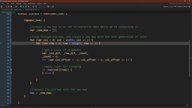Open the File menu
This screenshot has height=108, width=192.
coord(3,4)
